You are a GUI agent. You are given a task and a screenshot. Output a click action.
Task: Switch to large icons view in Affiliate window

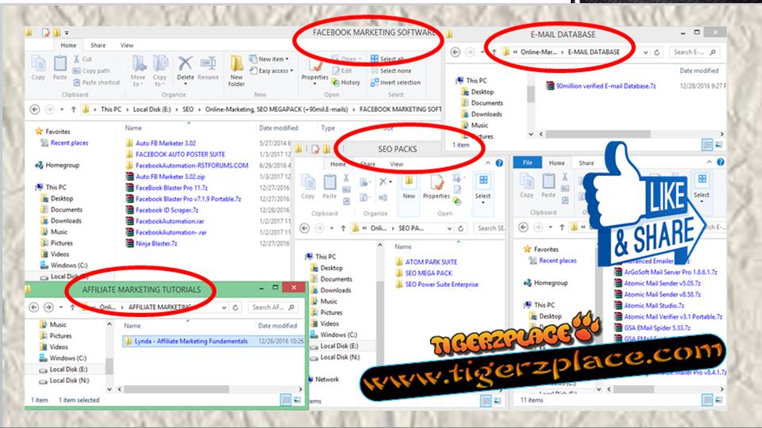tap(297, 399)
